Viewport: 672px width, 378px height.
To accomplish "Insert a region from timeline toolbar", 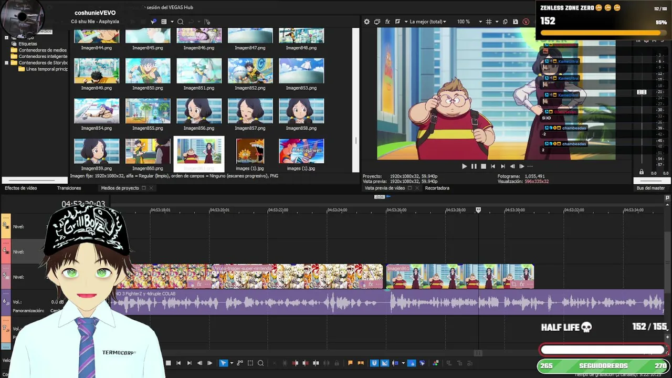I will pyautogui.click(x=361, y=363).
